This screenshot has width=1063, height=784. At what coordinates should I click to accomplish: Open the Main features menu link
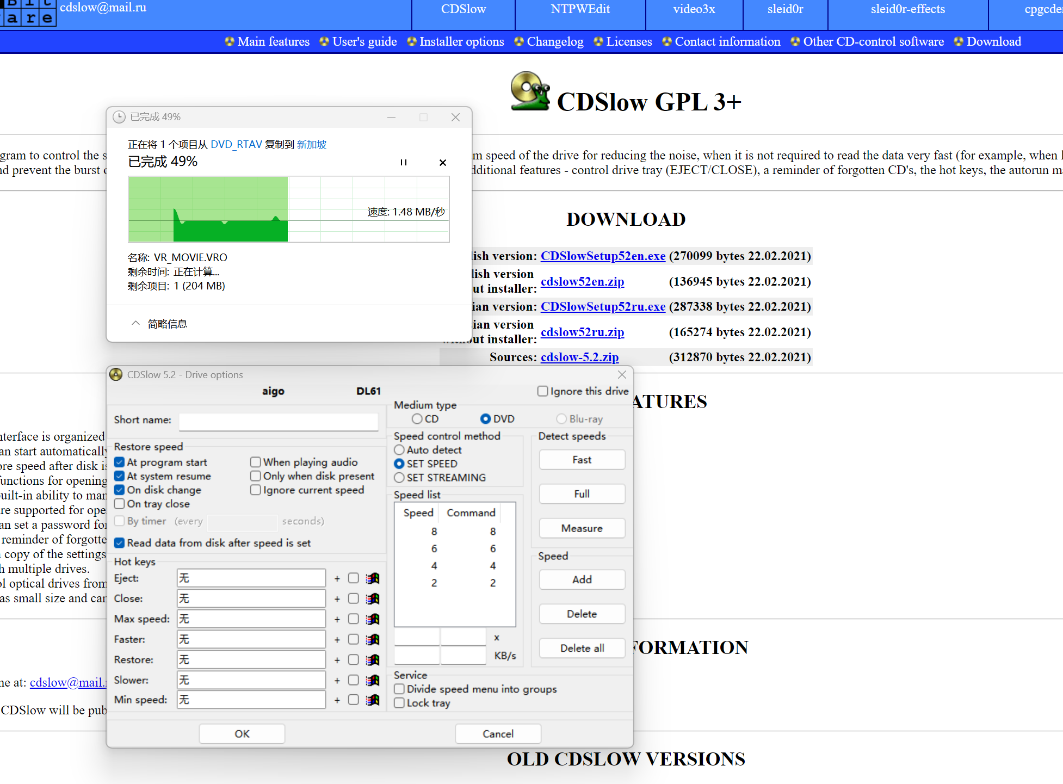(x=274, y=41)
